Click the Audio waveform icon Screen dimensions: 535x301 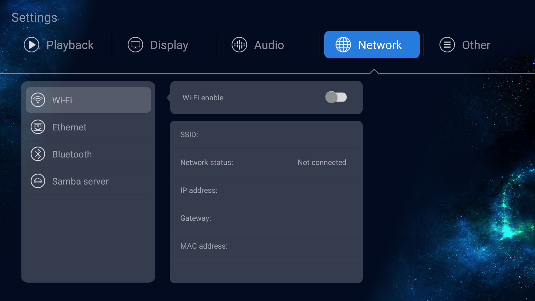(239, 45)
